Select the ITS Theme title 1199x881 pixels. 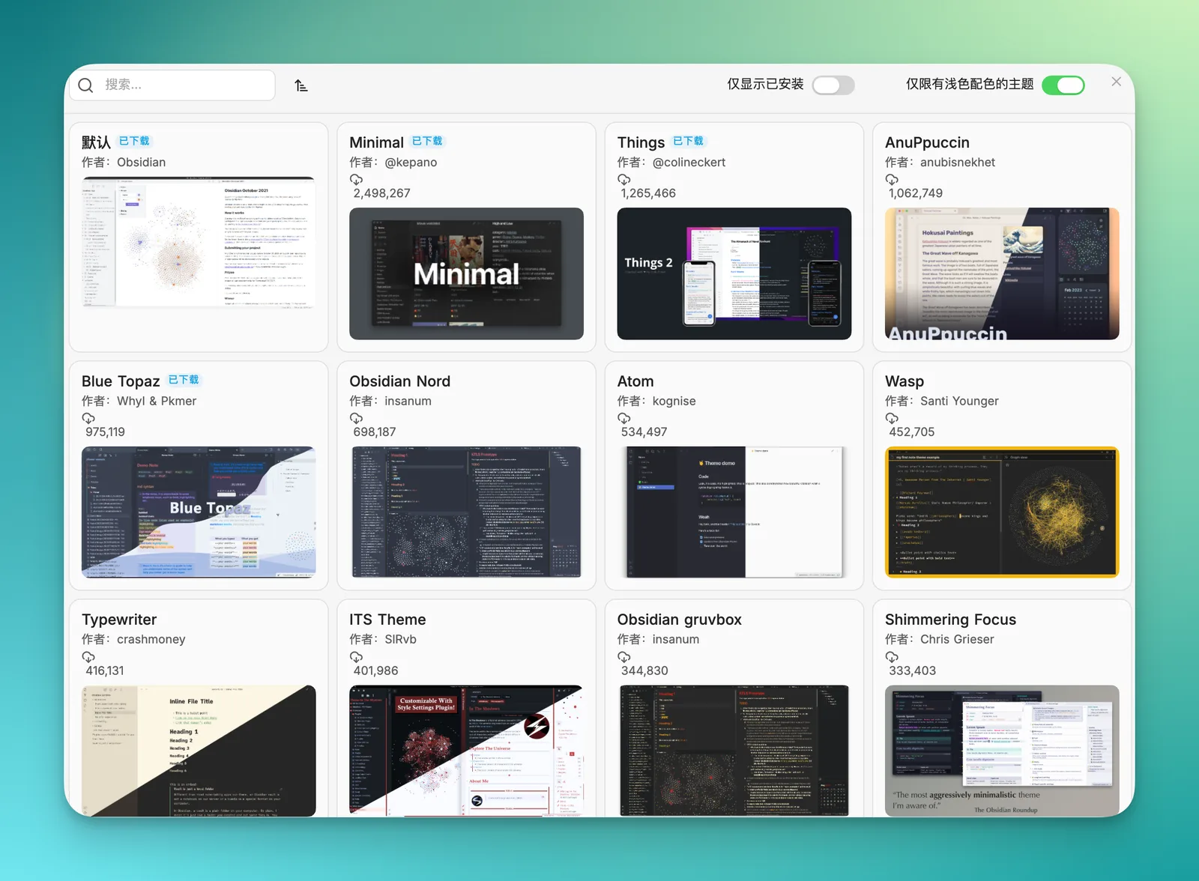click(387, 620)
